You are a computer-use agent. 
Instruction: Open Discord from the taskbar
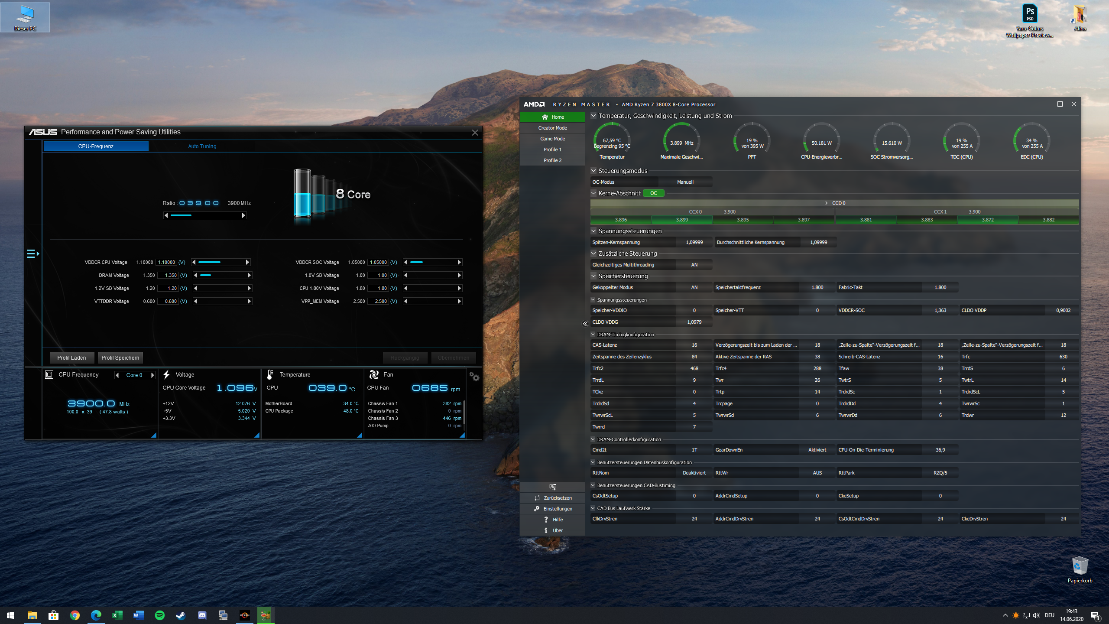[x=202, y=615]
